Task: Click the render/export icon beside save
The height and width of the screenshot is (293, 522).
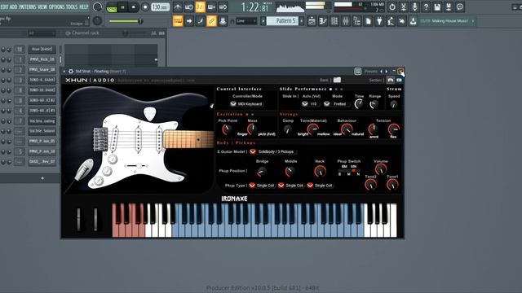Action: click(x=449, y=7)
